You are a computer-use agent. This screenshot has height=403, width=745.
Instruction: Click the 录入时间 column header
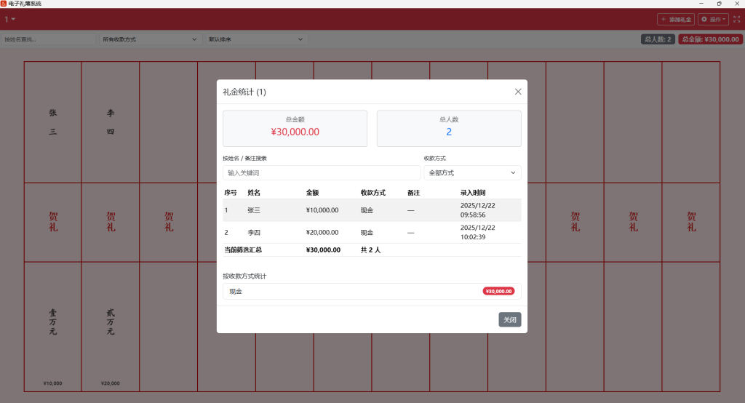tap(473, 193)
